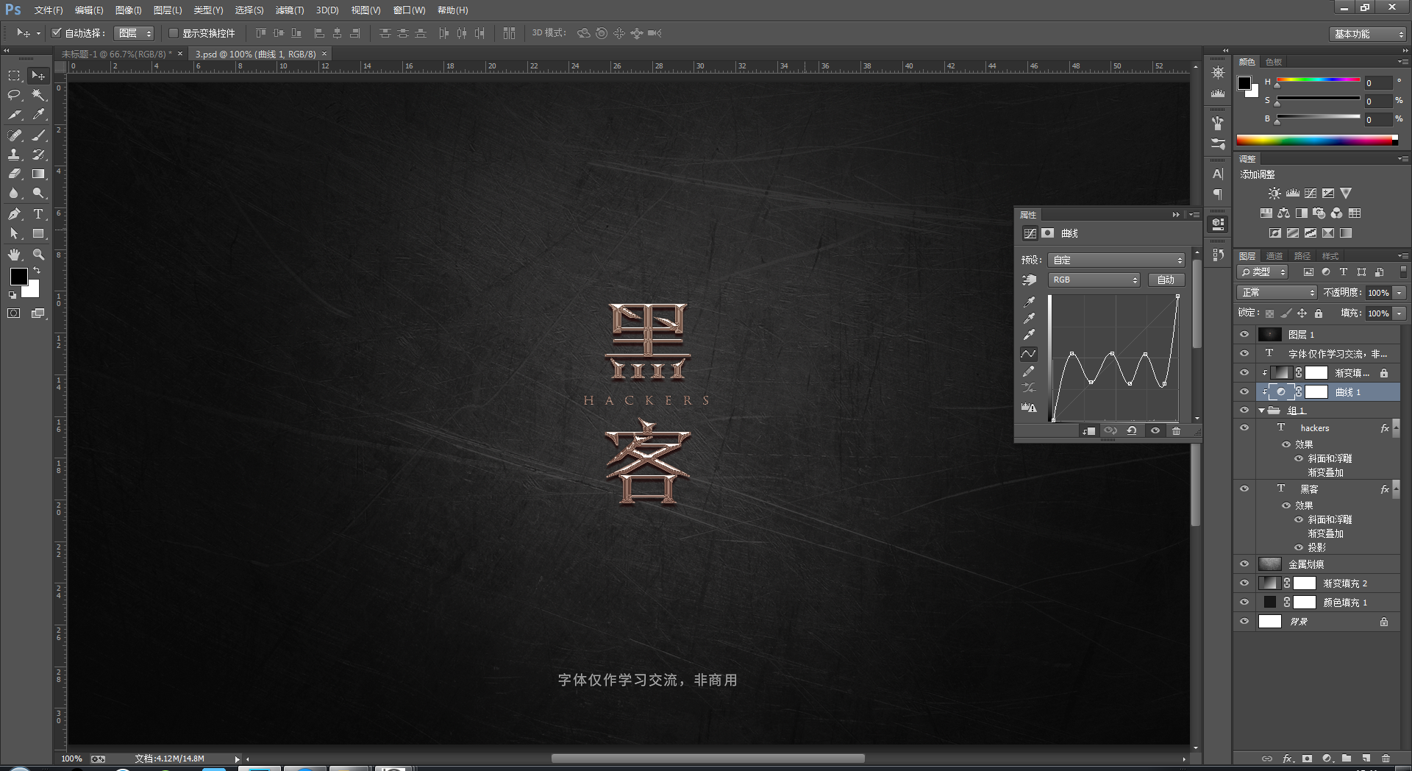Select the Zoom tool
Viewport: 1412px width, 771px height.
pyautogui.click(x=38, y=255)
